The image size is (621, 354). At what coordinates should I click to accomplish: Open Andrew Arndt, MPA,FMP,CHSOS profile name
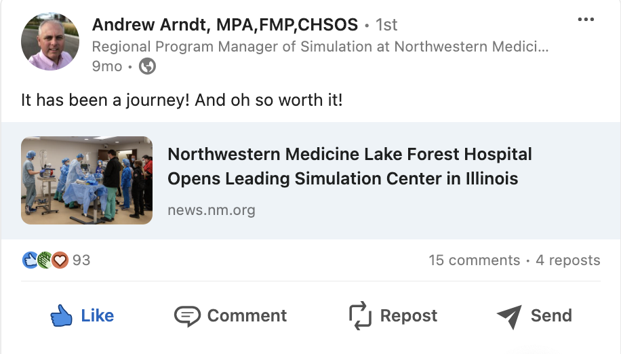225,24
